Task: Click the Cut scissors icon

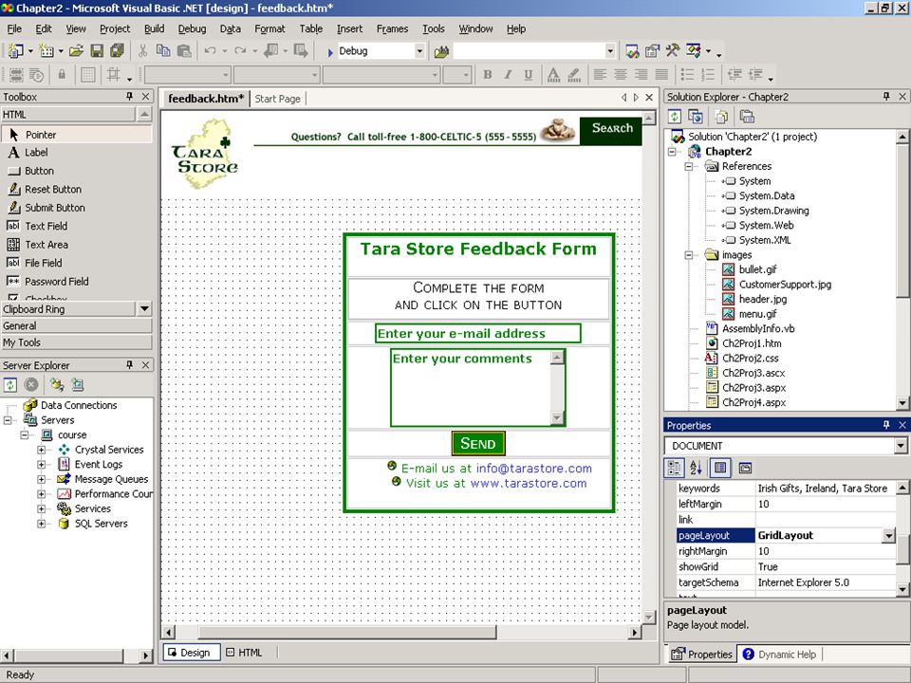Action: click(x=143, y=51)
